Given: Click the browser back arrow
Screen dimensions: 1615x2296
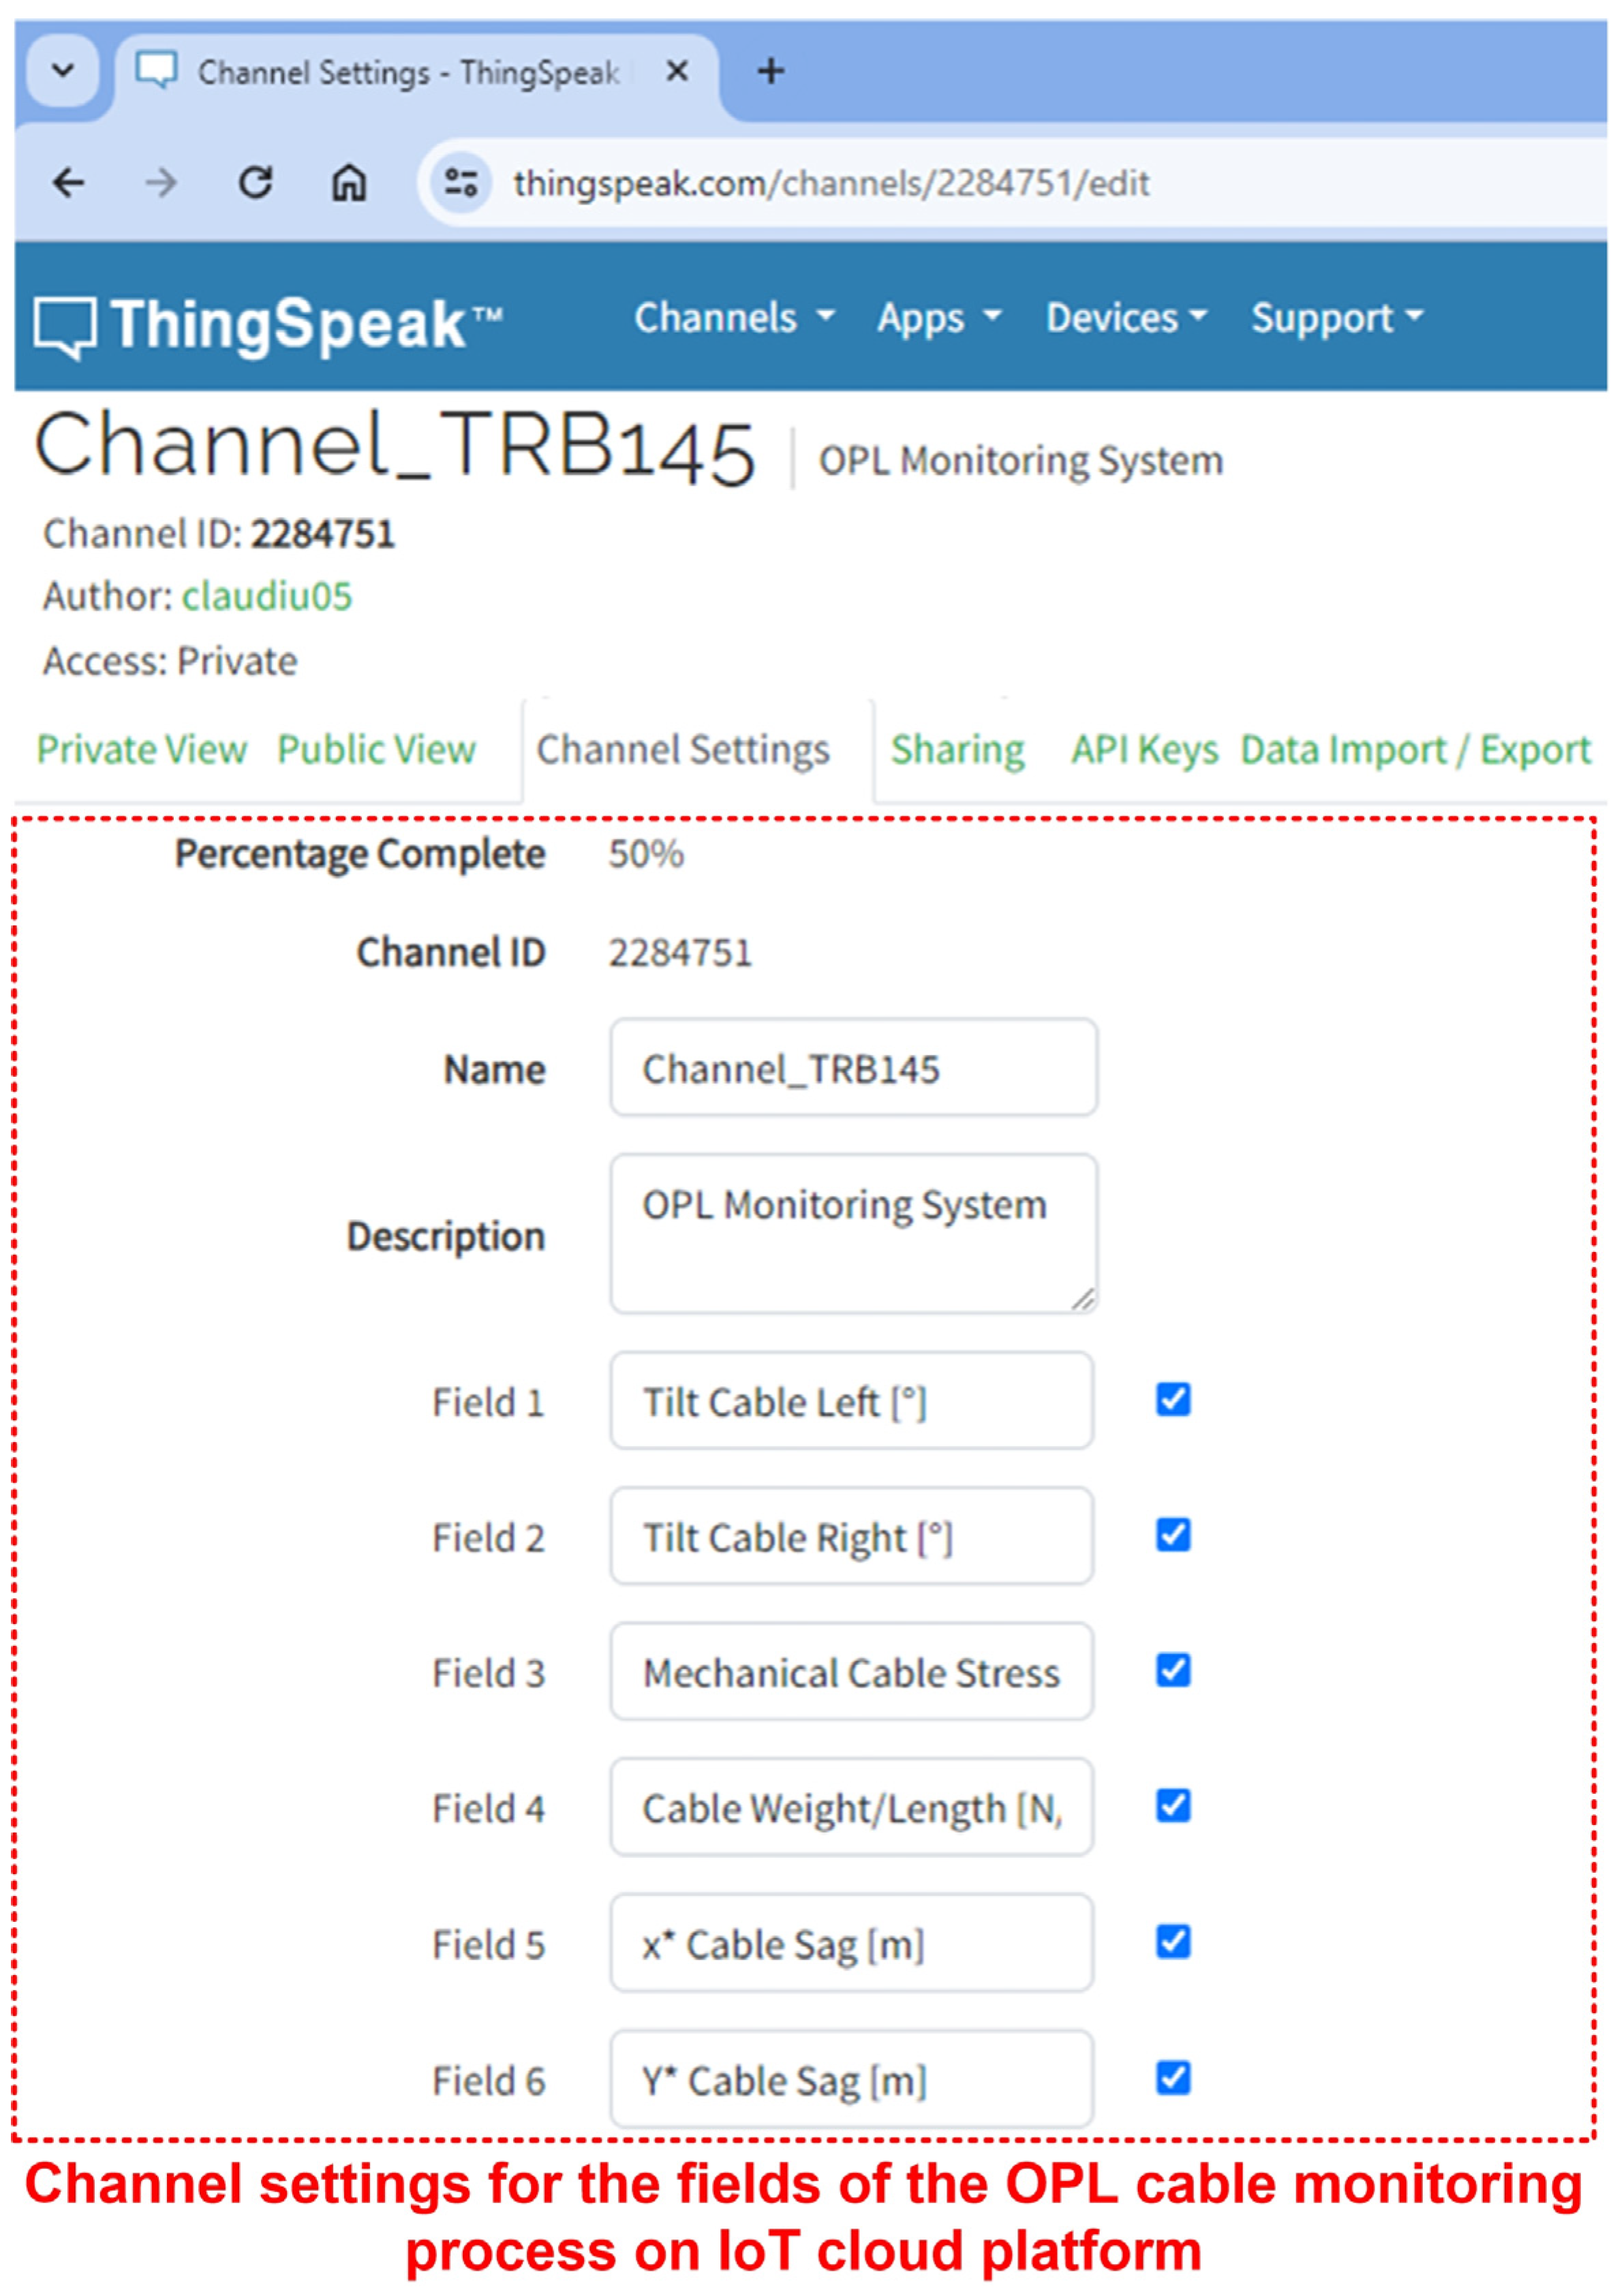Looking at the screenshot, I should pos(68,183).
